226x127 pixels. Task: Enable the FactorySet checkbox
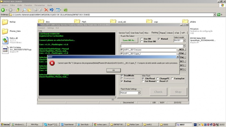(x=172, y=78)
